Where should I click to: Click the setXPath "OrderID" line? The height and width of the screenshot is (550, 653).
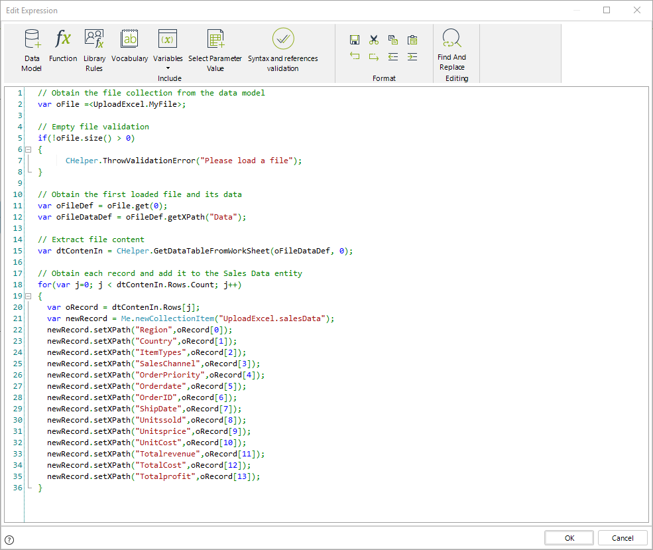142,397
